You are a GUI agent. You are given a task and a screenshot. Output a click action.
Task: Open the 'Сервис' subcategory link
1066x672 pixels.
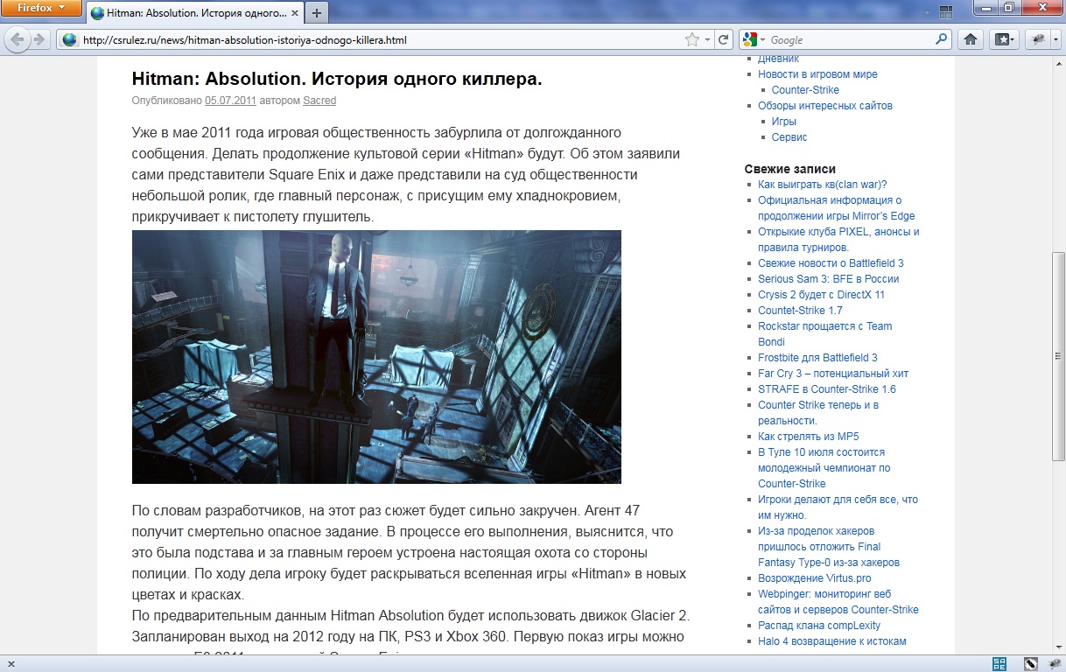[x=789, y=137]
